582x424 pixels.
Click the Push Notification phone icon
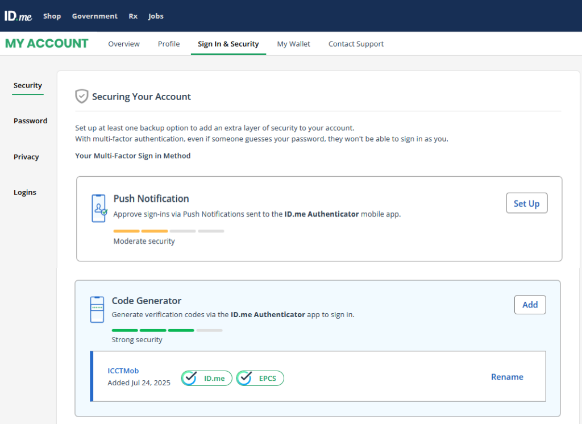click(x=99, y=208)
